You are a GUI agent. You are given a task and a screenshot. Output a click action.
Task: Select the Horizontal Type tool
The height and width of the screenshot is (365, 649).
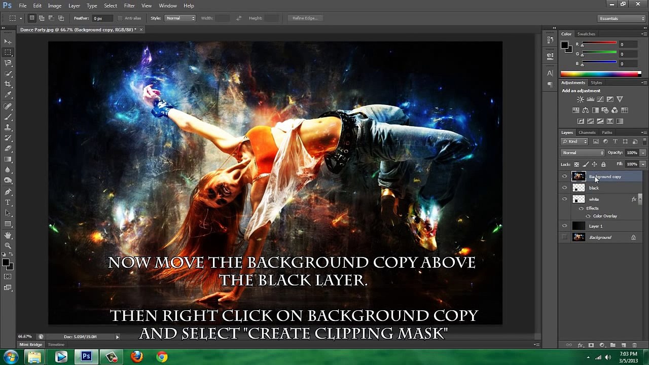8,203
